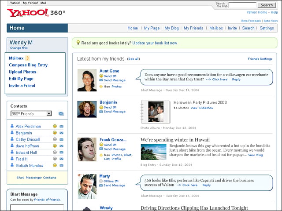Open Friends Settings link

point(260,58)
